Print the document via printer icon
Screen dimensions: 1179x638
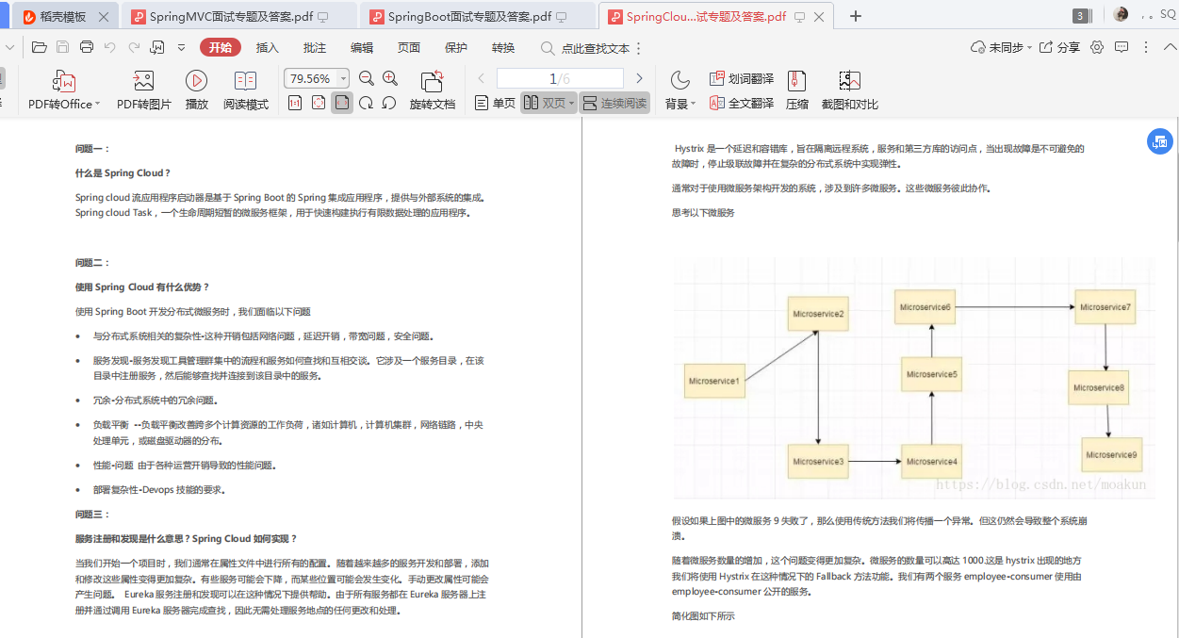click(87, 47)
